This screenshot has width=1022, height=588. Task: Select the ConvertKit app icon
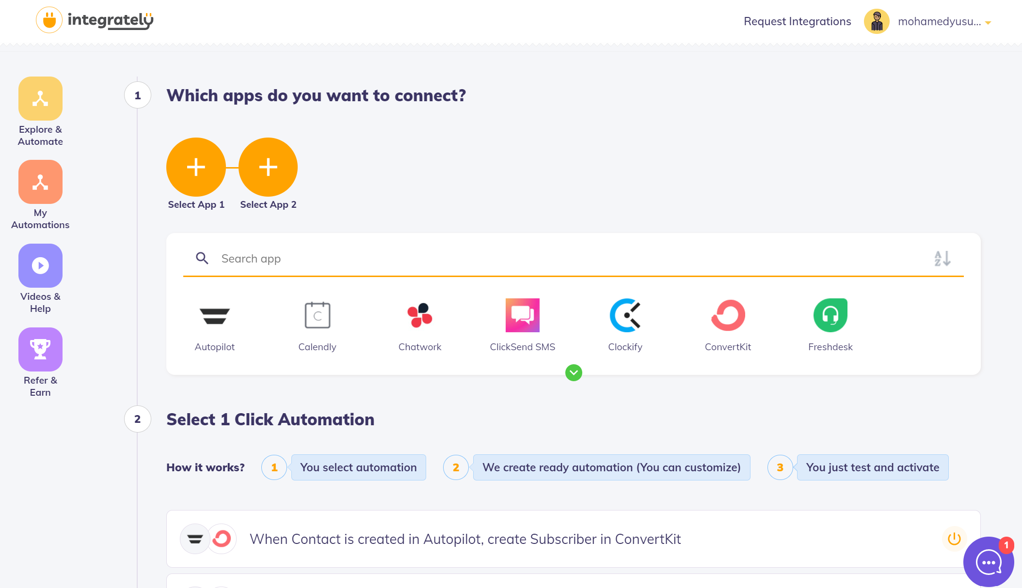728,315
